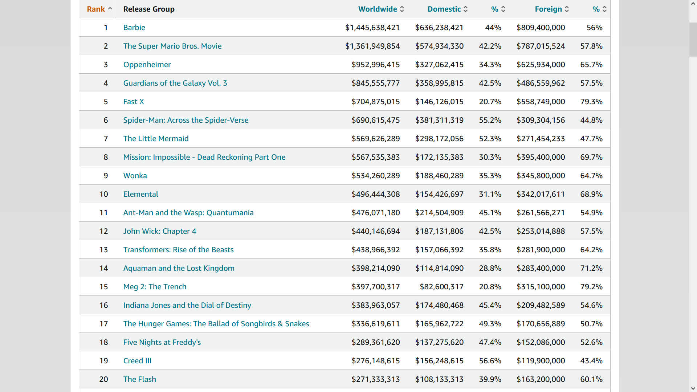
Task: Open The Super Mario Bros. Movie link
Action: point(172,46)
